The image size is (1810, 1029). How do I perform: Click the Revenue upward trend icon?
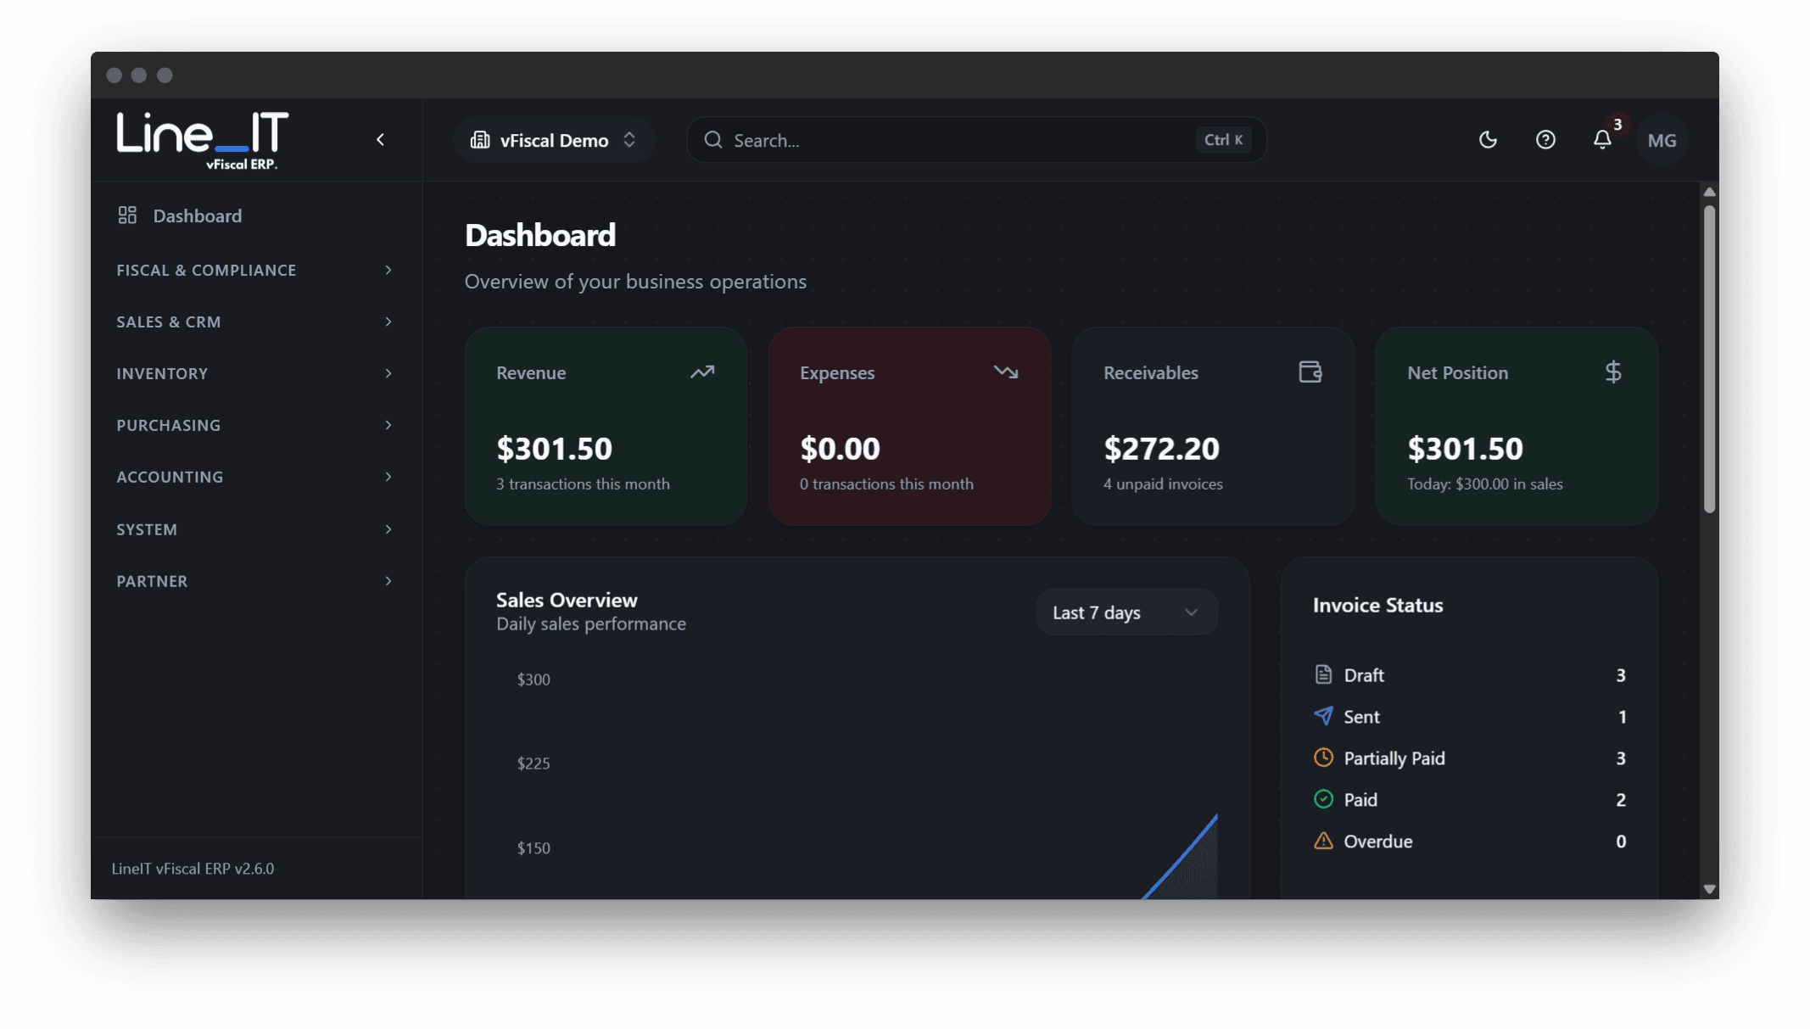(701, 372)
